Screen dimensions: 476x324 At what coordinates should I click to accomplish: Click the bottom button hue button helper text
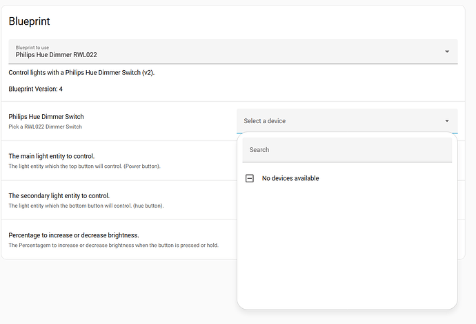(86, 206)
